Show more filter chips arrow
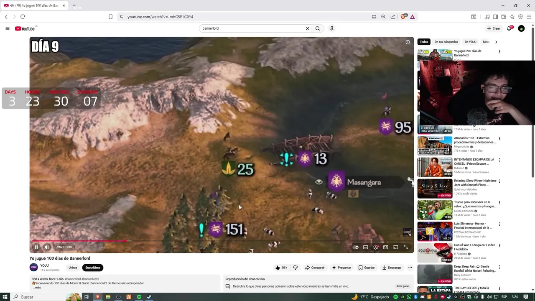 (x=496, y=42)
